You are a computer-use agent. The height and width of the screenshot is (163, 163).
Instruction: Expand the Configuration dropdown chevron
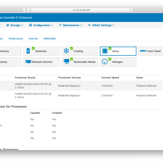coord(52,25)
